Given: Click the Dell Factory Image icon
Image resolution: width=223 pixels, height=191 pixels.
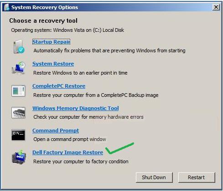Looking at the screenshot, I should (x=19, y=157).
